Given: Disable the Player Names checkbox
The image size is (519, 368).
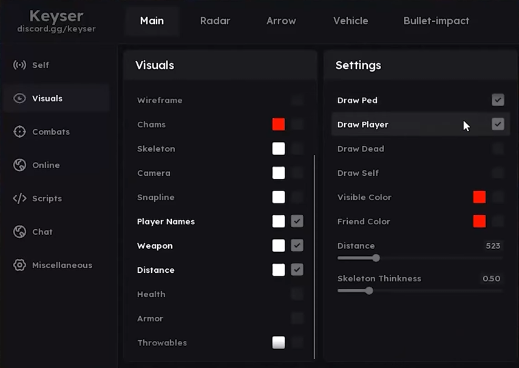Looking at the screenshot, I should point(297,221).
